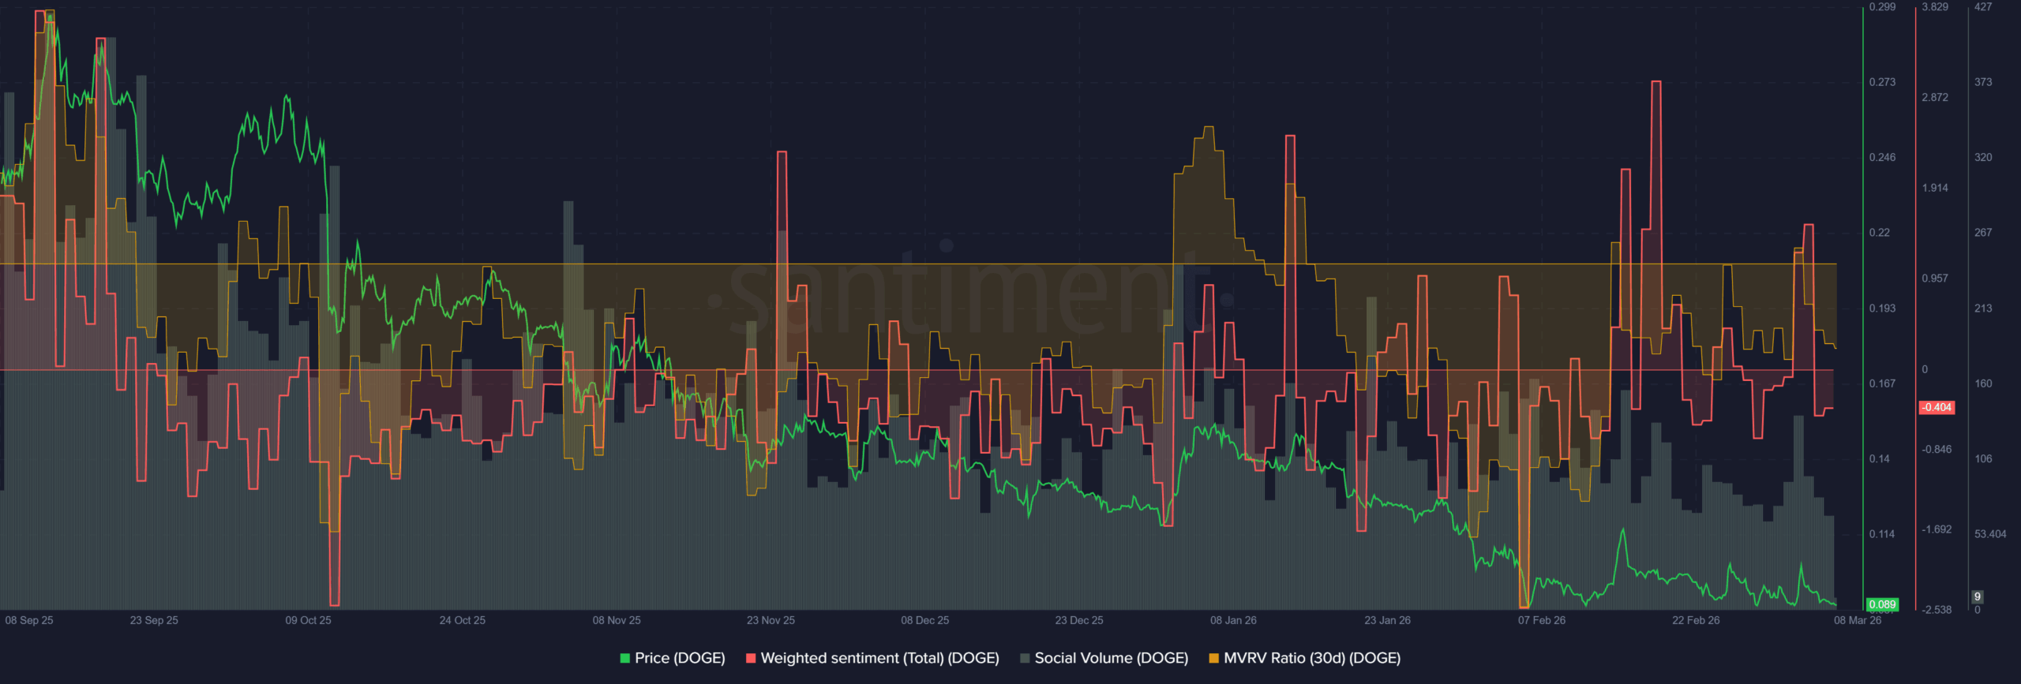Image resolution: width=2021 pixels, height=684 pixels.
Task: Select the 22 Feb 26 date label
Action: click(x=1696, y=620)
